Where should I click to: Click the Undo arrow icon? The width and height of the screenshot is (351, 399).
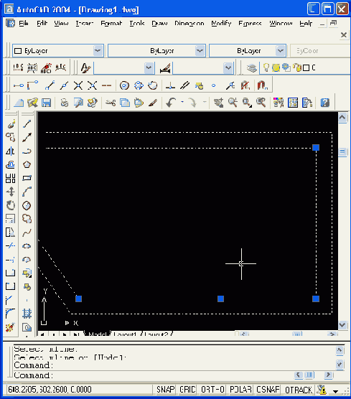171,103
